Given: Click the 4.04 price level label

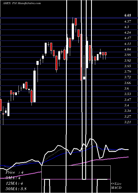Looking at the screenshot, I should (x=128, y=49).
